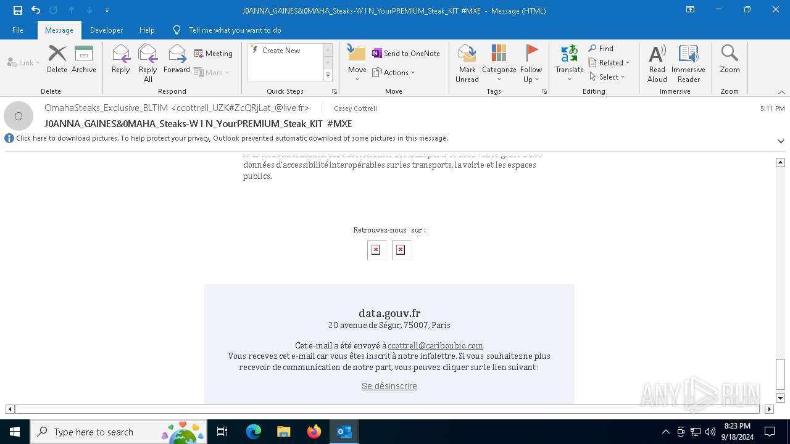Open Customize Quick Access Toolbar dropdown

coord(107,10)
